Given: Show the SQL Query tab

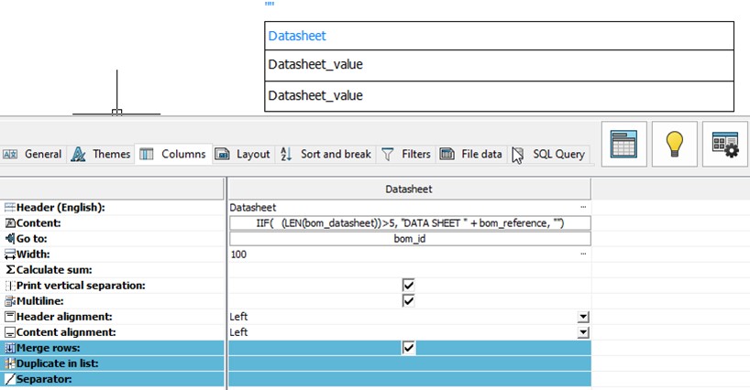Looking at the screenshot, I should (x=548, y=155).
